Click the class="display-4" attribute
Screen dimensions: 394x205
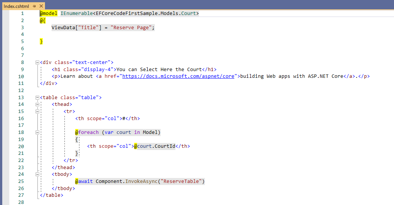(88, 70)
